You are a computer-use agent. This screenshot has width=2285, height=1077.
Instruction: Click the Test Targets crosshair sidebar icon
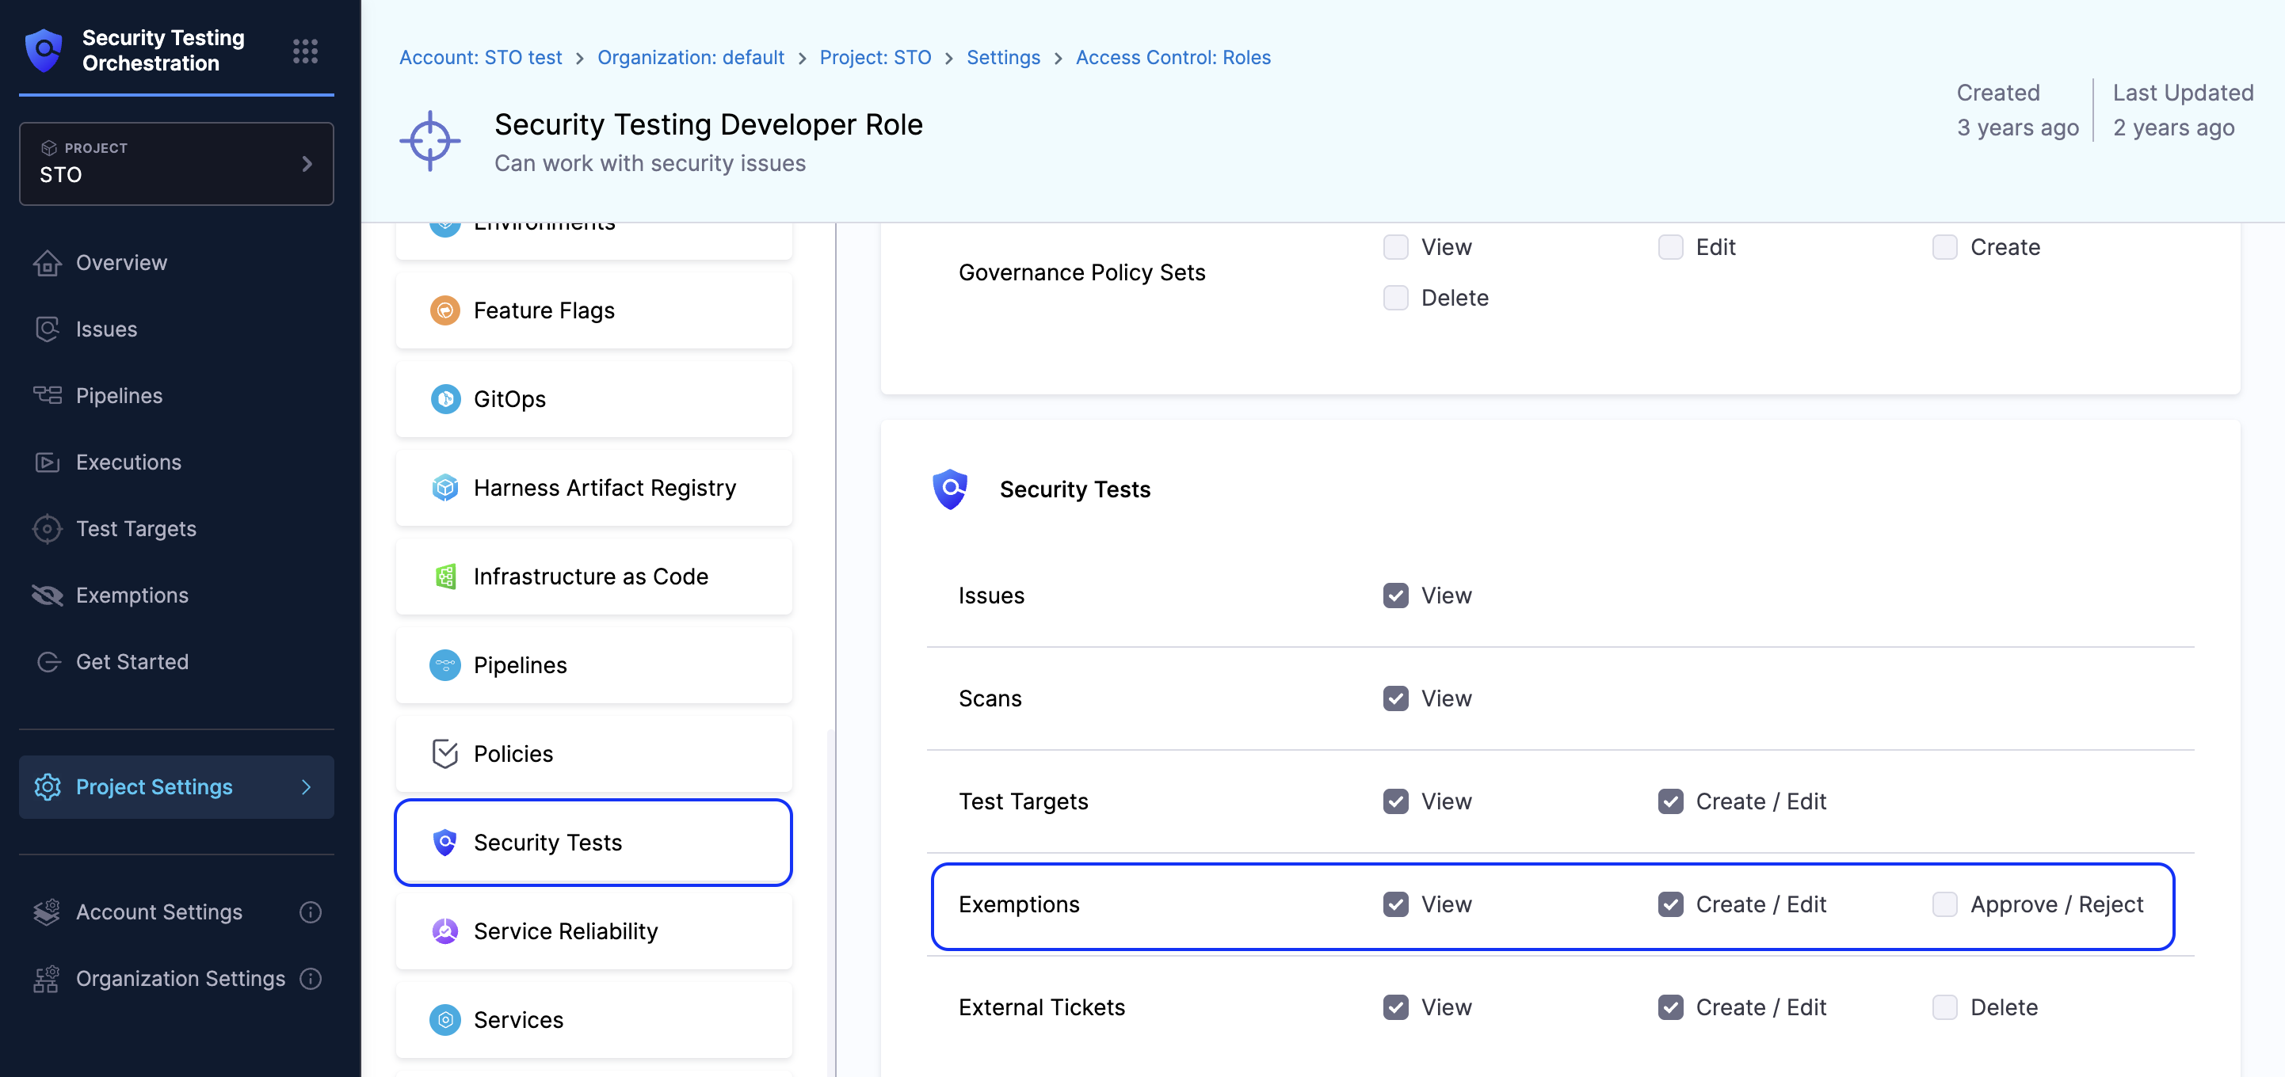(x=47, y=529)
